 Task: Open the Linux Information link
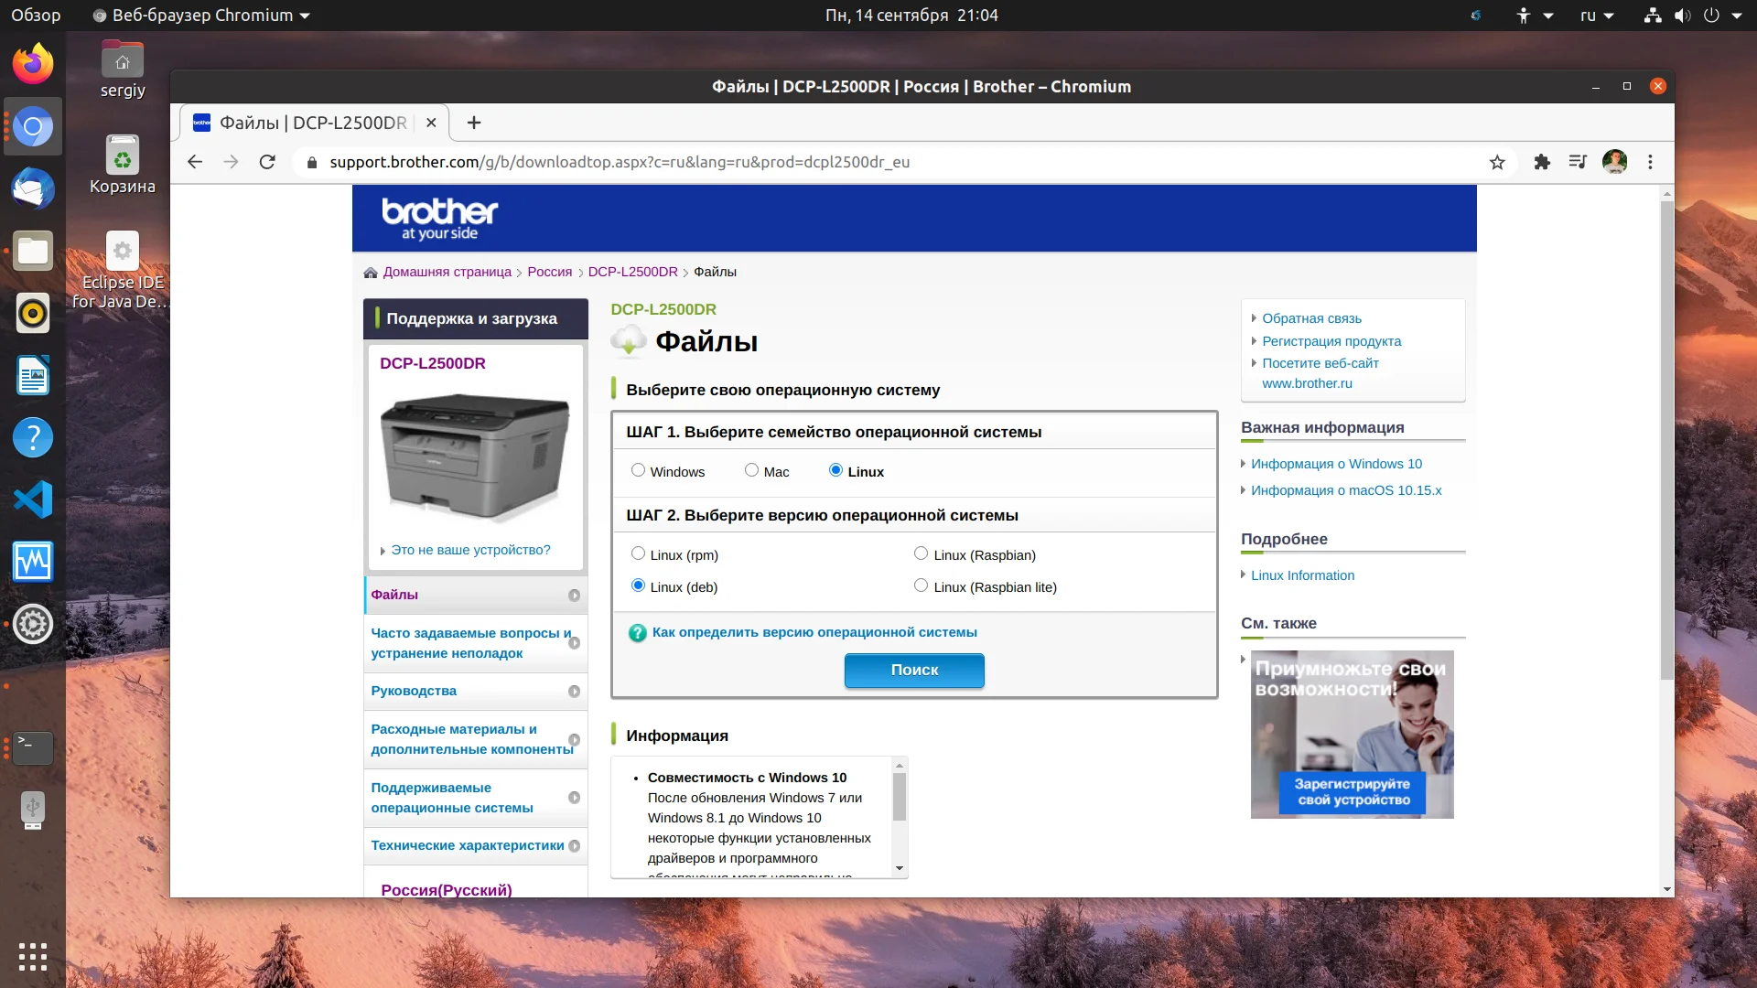tap(1302, 575)
